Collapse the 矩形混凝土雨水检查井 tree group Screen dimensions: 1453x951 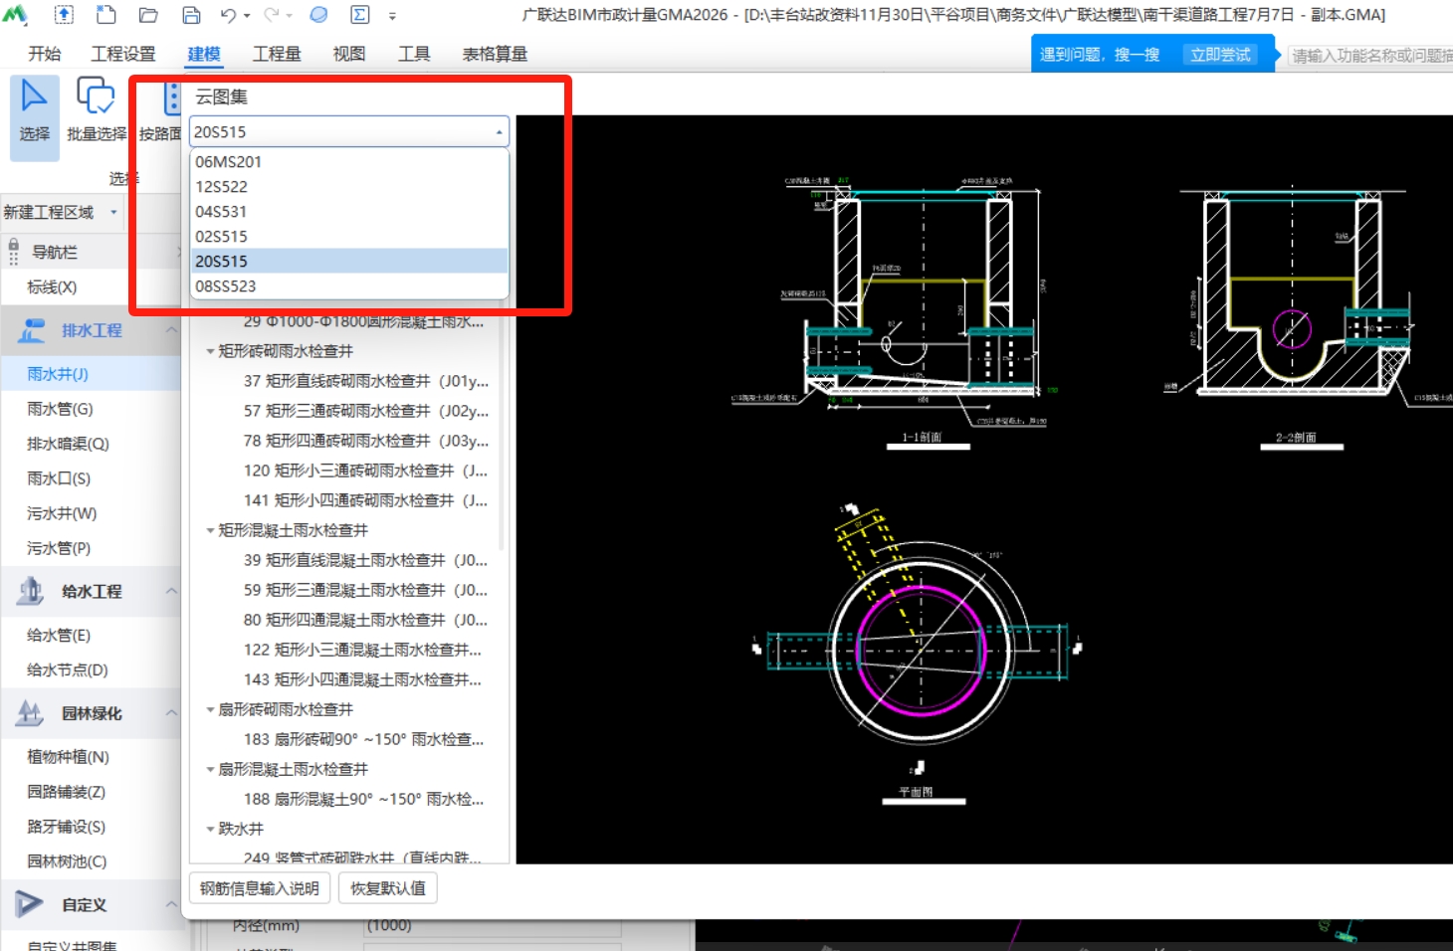tap(210, 530)
